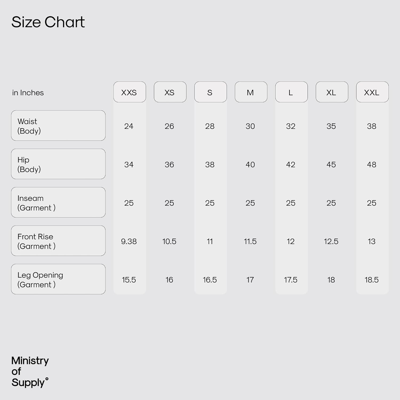Click the Size Chart title
This screenshot has width=400, height=400.
(48, 22)
